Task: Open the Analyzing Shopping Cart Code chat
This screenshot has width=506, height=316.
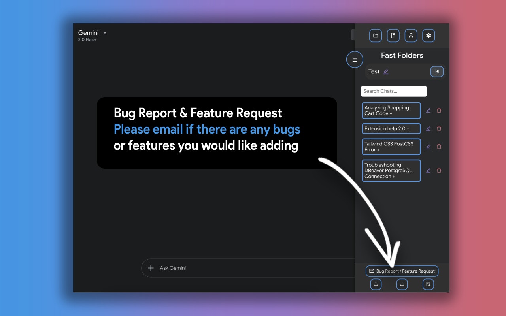Action: [391, 111]
